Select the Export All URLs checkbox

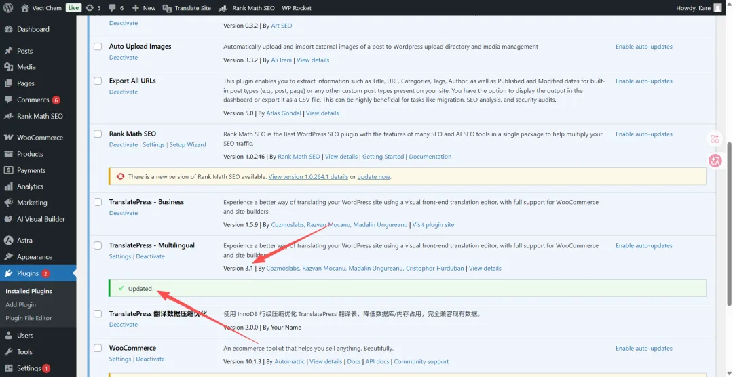(x=98, y=81)
